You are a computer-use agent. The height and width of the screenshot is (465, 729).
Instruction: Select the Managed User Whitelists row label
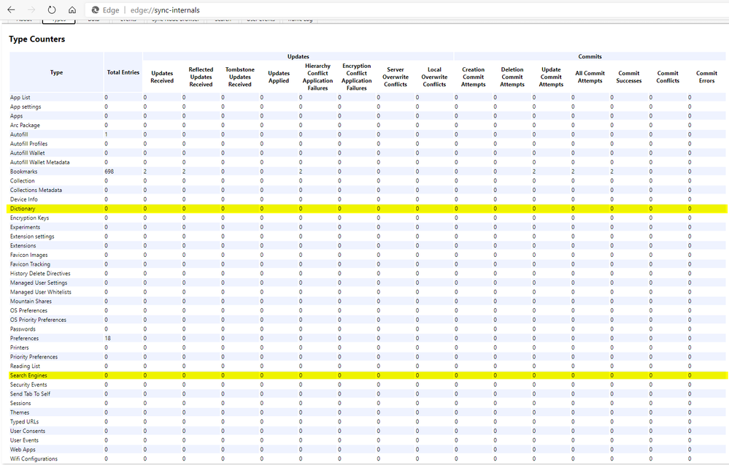tap(41, 292)
